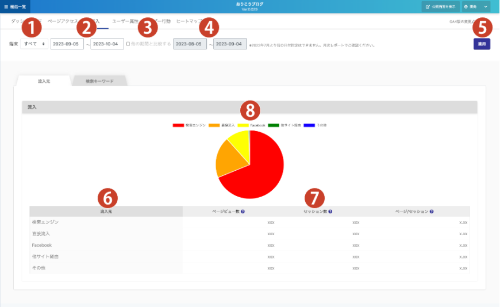The image size is (500, 307).
Task: Click the help icon beside セッション数
Action: click(330, 212)
